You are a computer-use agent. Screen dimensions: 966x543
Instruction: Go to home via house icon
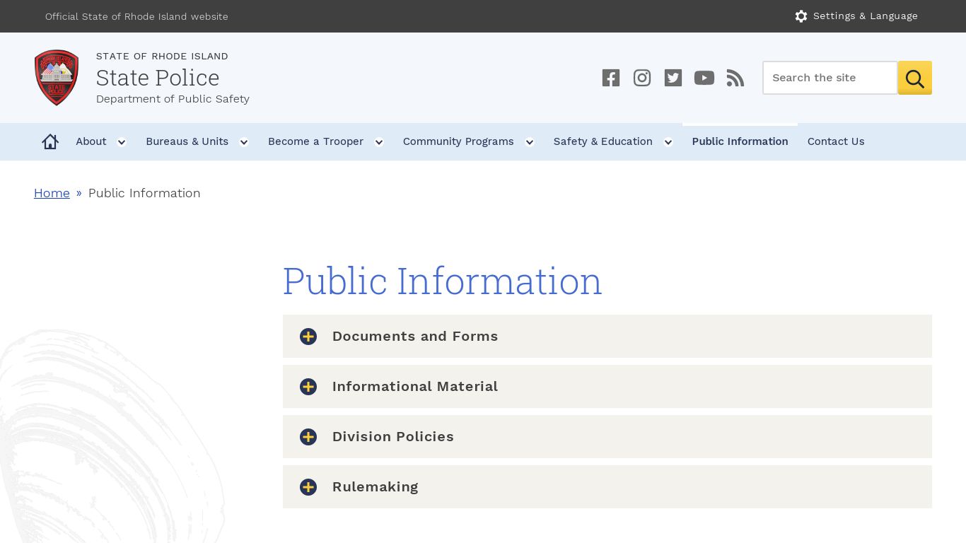[x=50, y=141]
